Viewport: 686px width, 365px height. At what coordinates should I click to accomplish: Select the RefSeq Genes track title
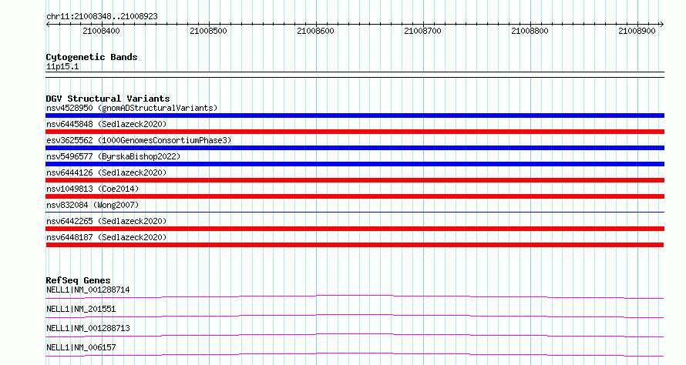point(78,280)
